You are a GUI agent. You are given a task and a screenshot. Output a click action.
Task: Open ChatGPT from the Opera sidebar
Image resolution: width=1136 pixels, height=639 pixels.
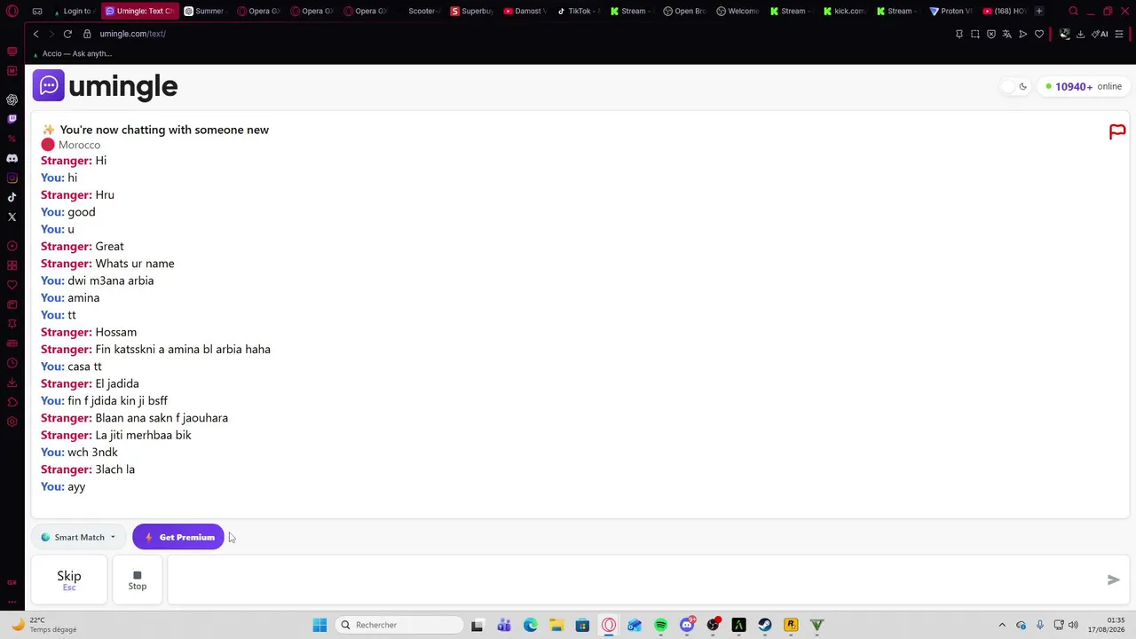(x=12, y=99)
